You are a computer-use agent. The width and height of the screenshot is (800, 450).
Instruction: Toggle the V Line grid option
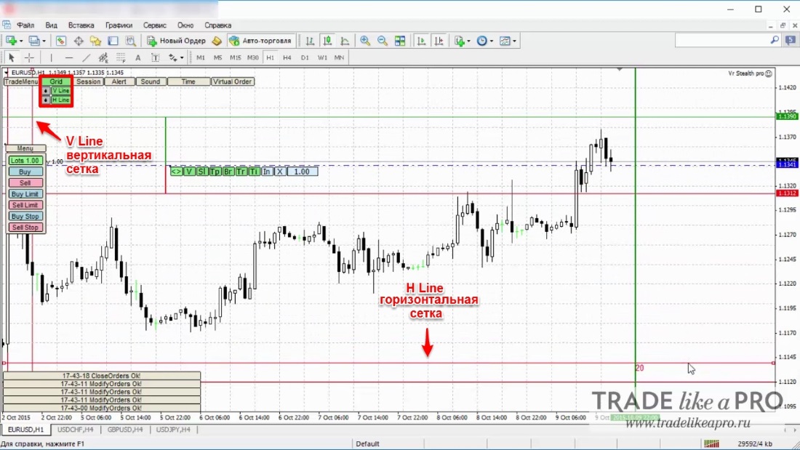pyautogui.click(x=60, y=91)
